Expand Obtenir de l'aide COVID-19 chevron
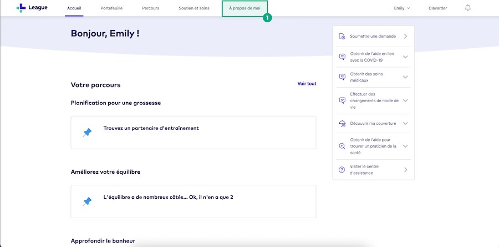The height and width of the screenshot is (247, 499). (405, 57)
